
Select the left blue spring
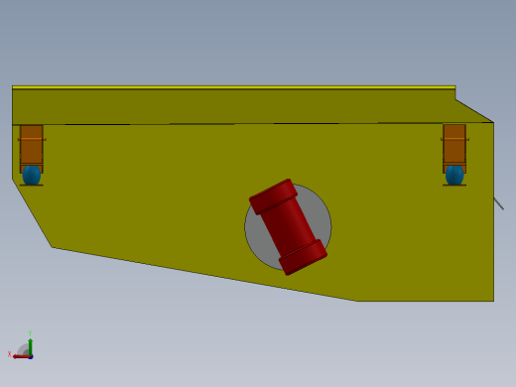(32, 176)
